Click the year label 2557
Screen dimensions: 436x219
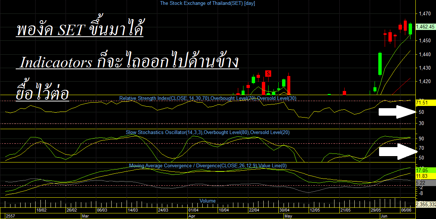point(10,216)
